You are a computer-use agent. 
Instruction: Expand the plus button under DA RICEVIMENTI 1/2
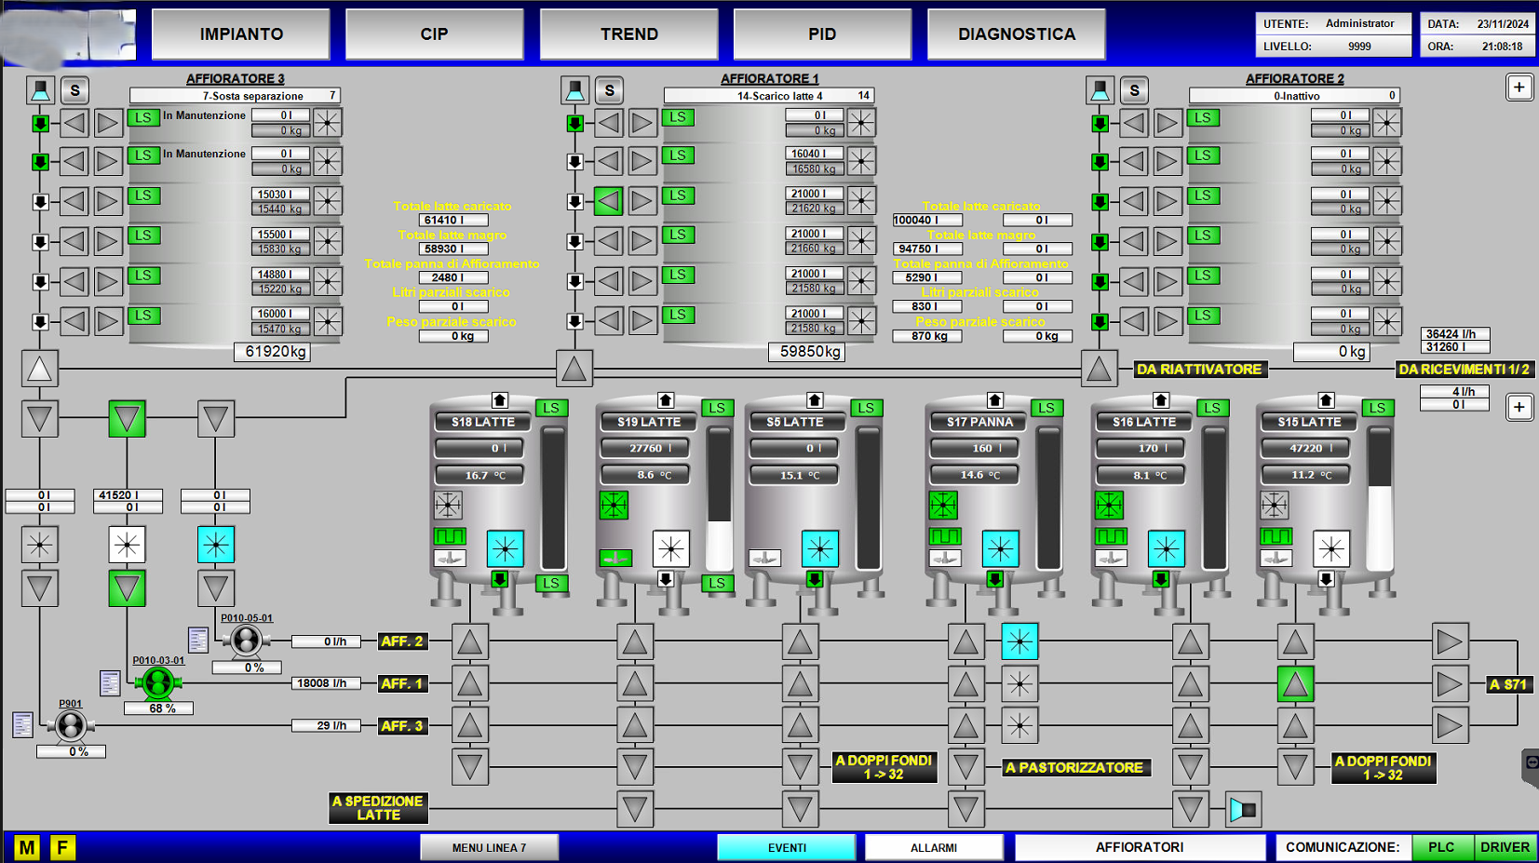tap(1519, 407)
